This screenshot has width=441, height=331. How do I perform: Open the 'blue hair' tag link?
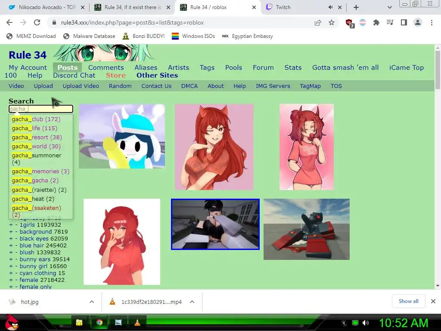[x=32, y=245]
